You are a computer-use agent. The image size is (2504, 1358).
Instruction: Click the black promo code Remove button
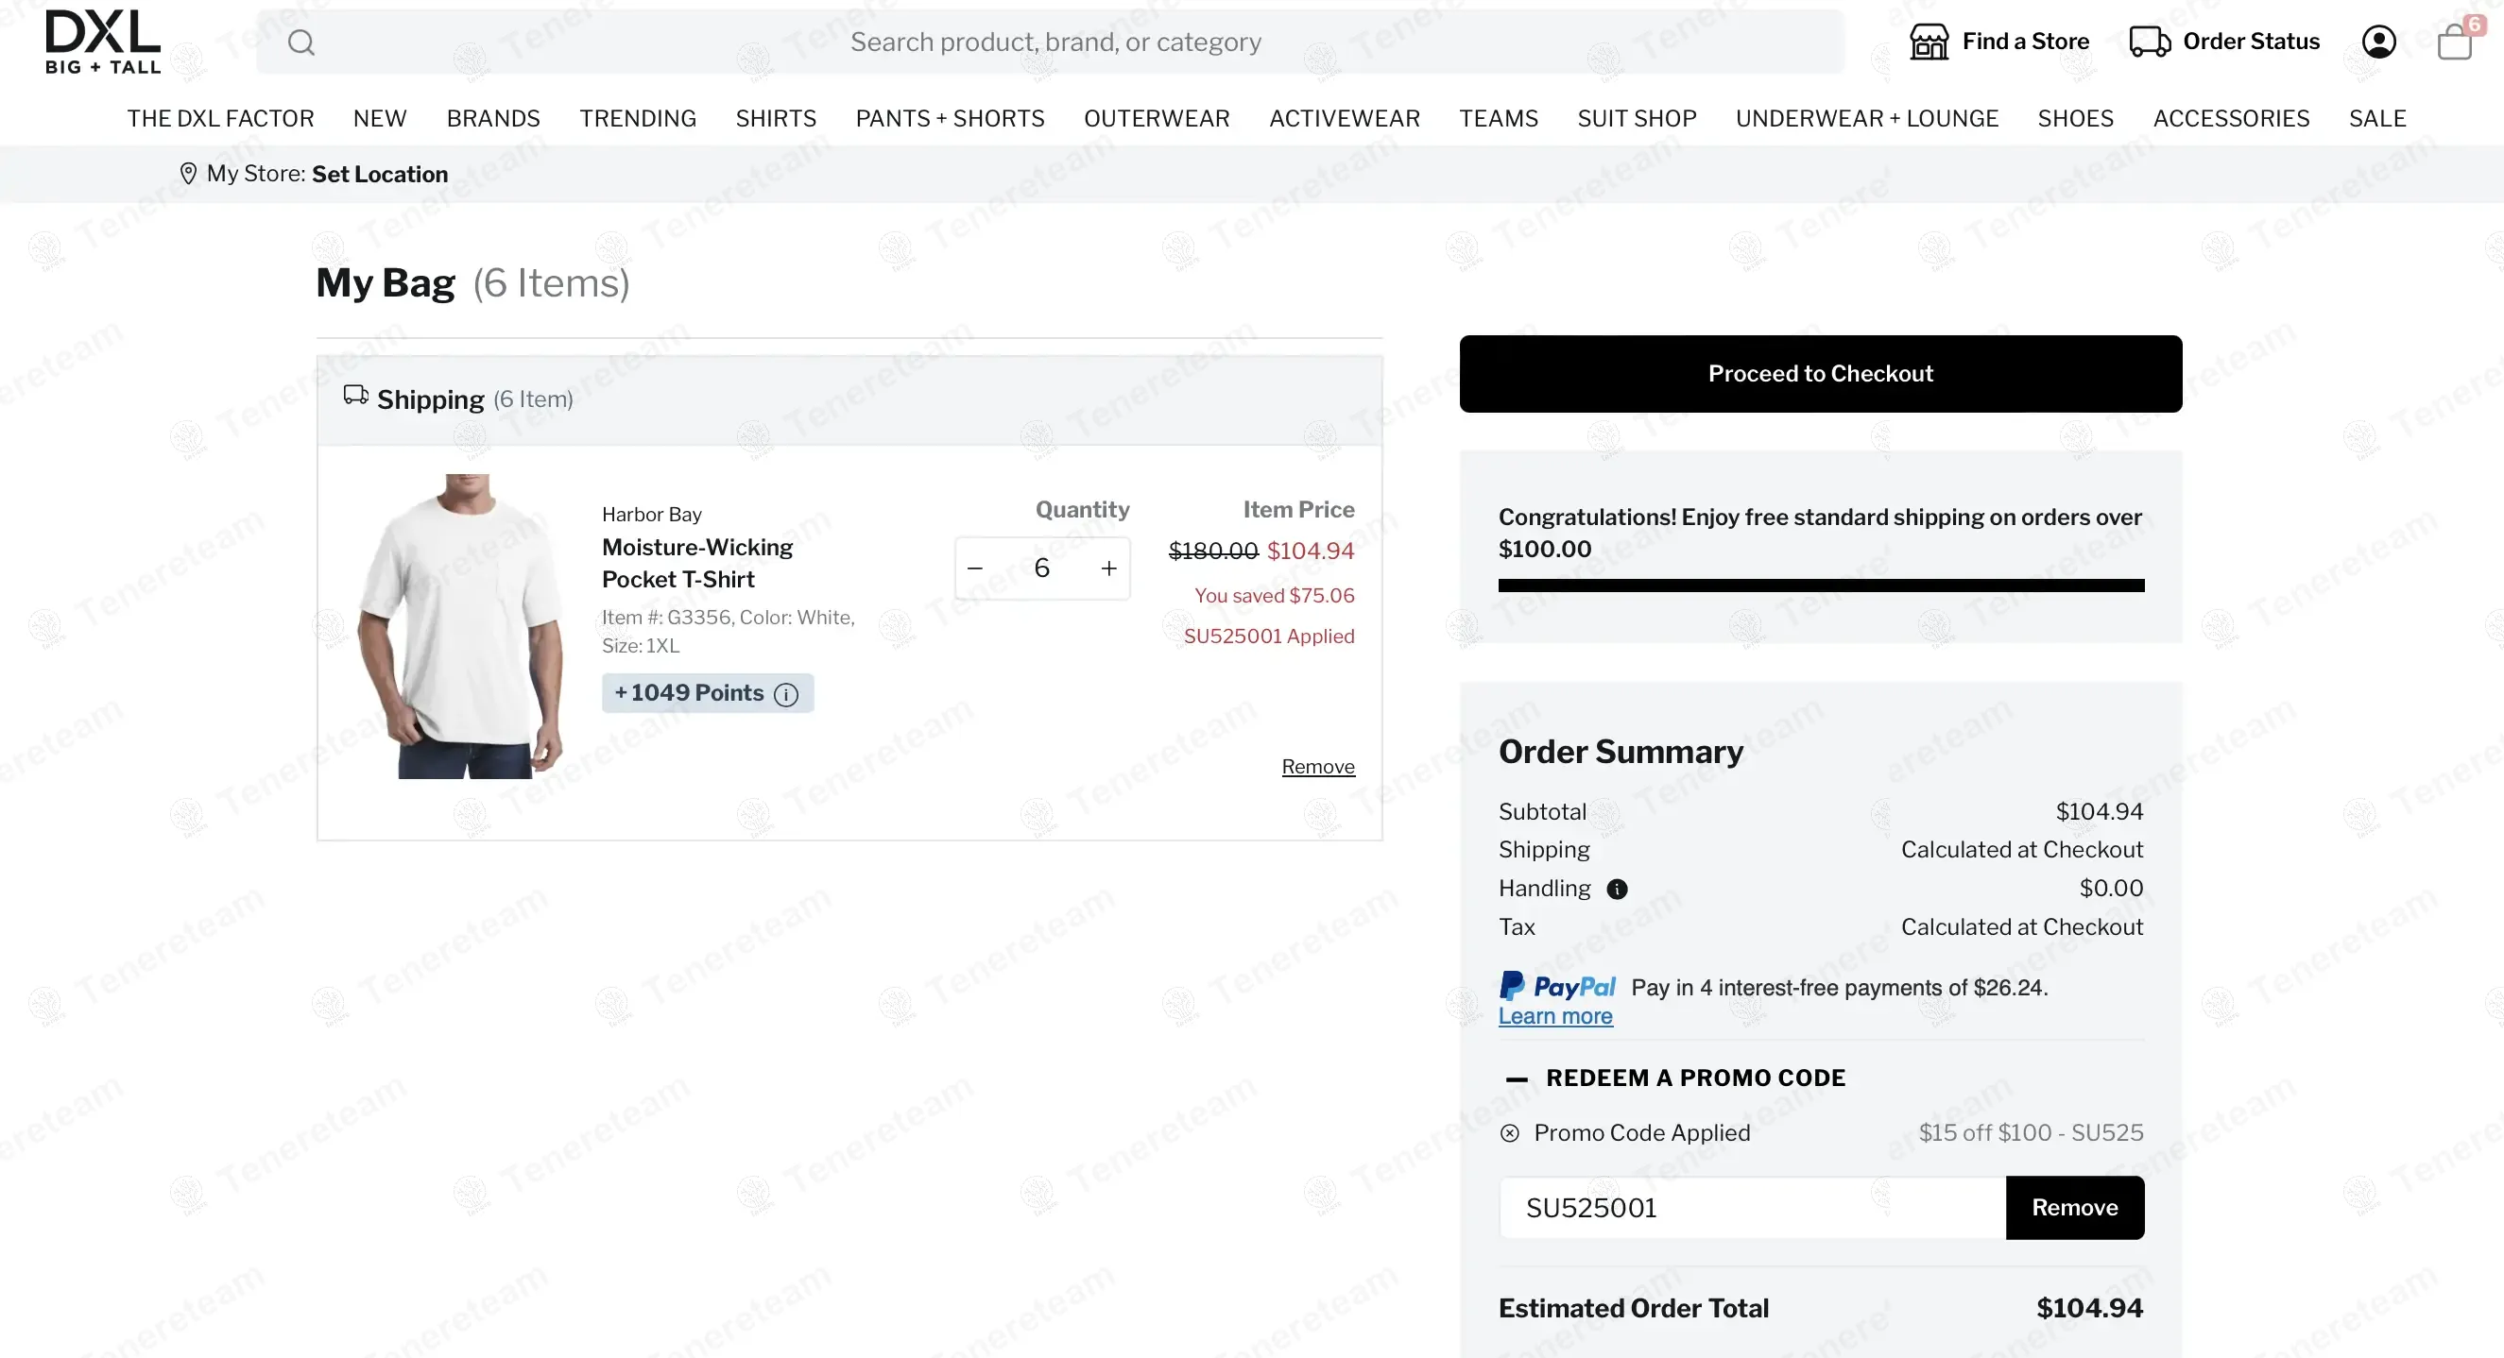point(2075,1208)
